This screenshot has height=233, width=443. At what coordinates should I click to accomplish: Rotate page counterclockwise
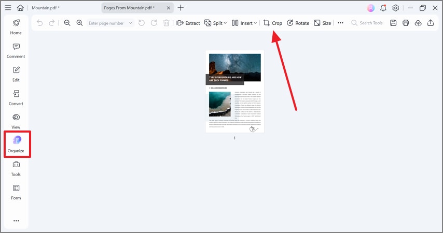142,23
